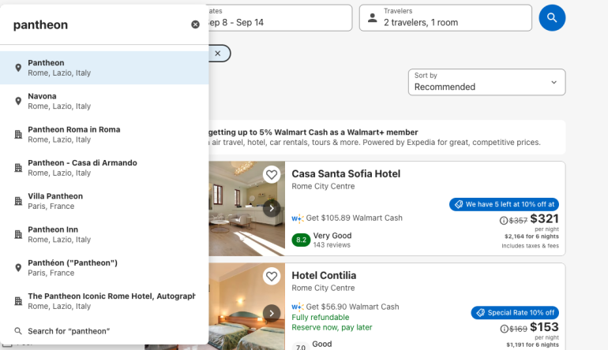Show next photo of Casa Santa Sofia
The height and width of the screenshot is (350, 608).
(x=272, y=208)
